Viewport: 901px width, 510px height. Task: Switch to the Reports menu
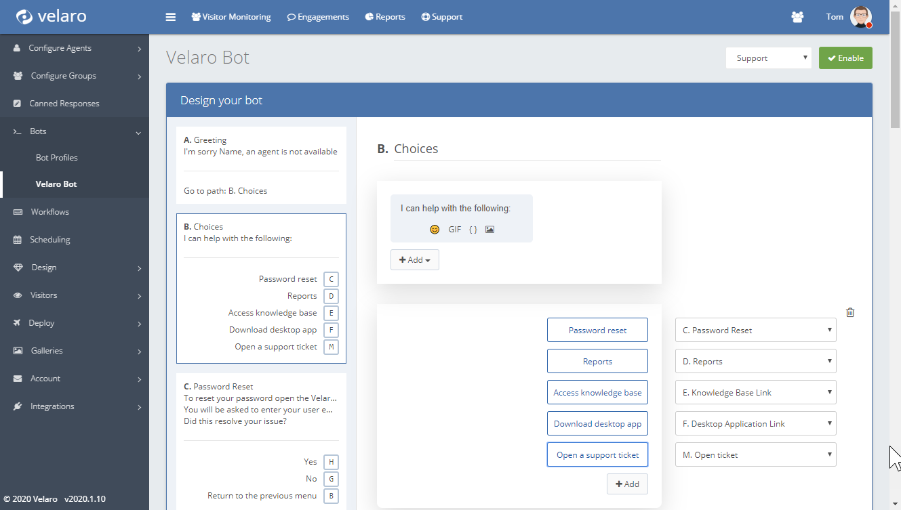384,16
